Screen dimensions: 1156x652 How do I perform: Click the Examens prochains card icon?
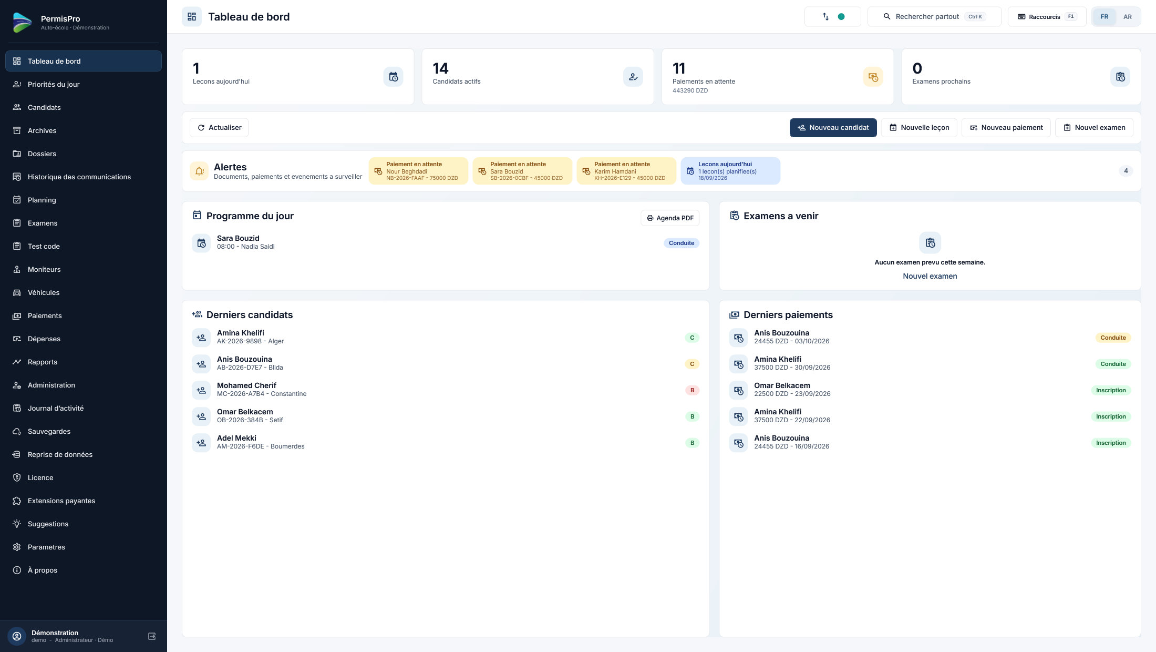click(x=1120, y=77)
